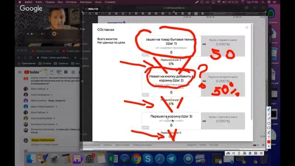Close the screenshot capture tool
Viewport: 295px width, 166px height.
[261, 153]
